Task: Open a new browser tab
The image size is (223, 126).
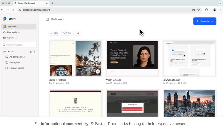Action: click(52, 3)
